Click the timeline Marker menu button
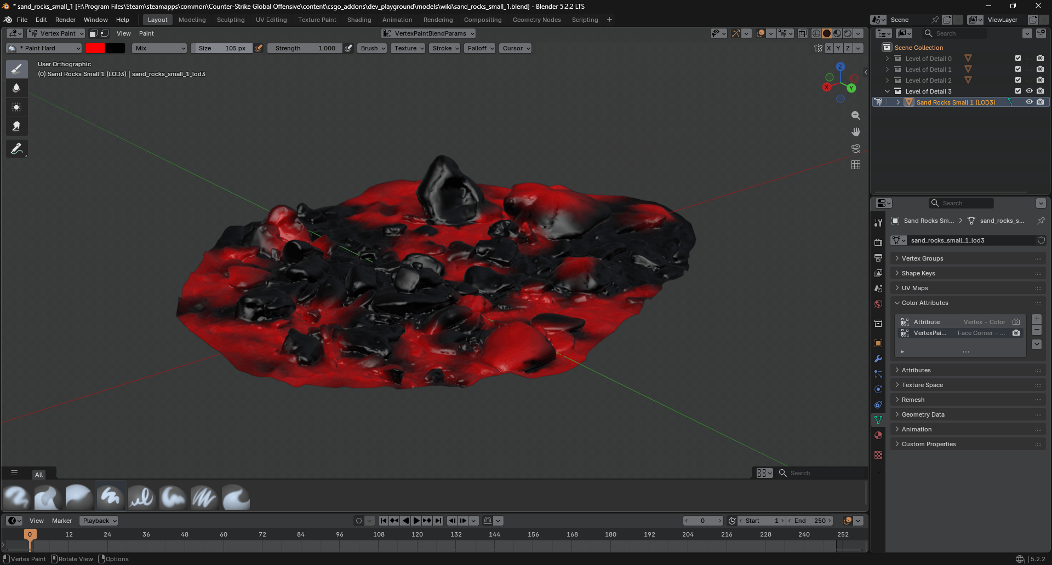 point(62,521)
